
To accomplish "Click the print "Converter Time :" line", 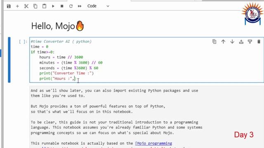I will [x=66, y=73].
